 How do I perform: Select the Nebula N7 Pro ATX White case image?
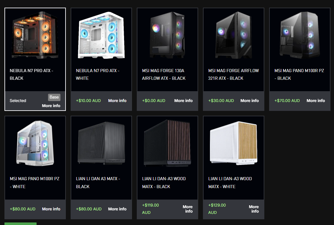(101, 36)
